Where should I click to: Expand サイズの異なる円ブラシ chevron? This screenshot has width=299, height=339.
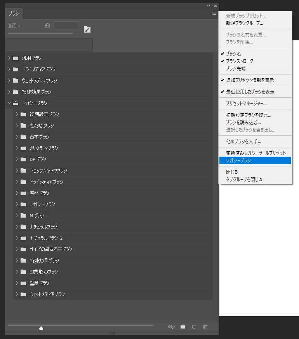(x=17, y=249)
